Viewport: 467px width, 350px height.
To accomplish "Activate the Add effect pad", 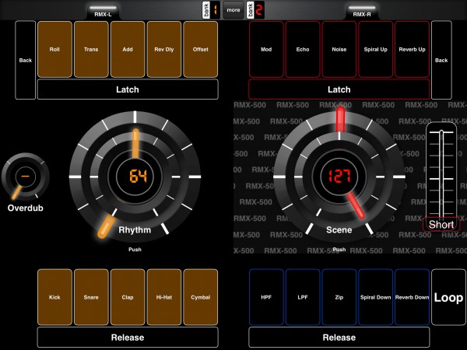I will (128, 50).
